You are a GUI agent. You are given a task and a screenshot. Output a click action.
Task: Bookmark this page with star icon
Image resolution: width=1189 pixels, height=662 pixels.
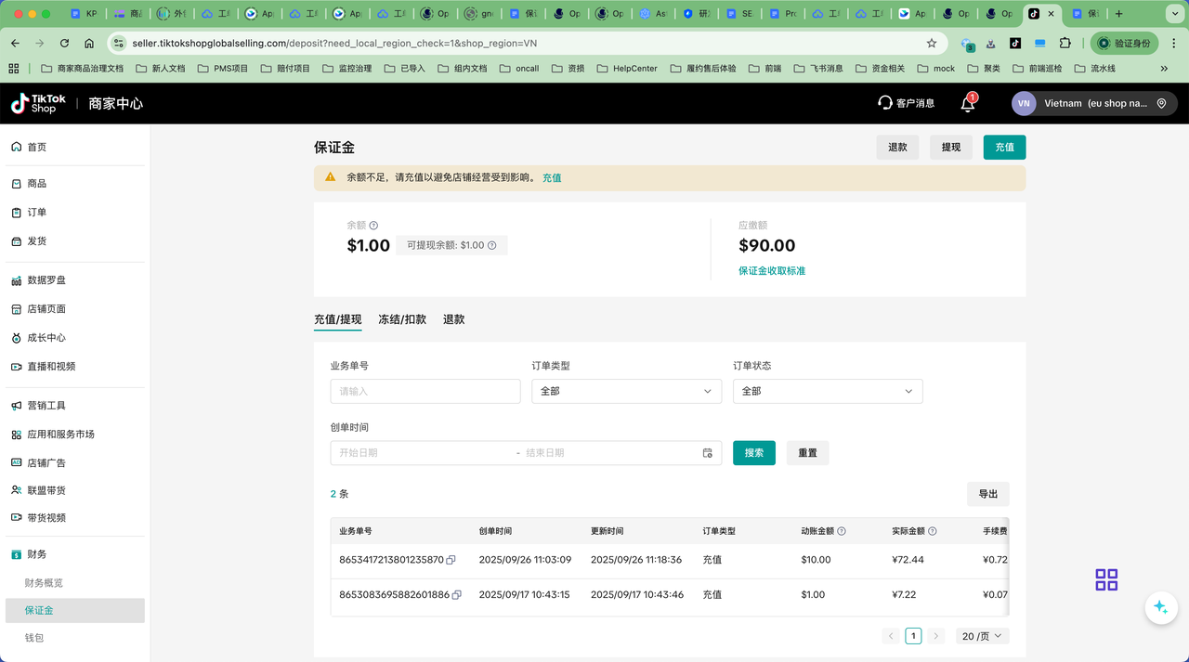932,43
